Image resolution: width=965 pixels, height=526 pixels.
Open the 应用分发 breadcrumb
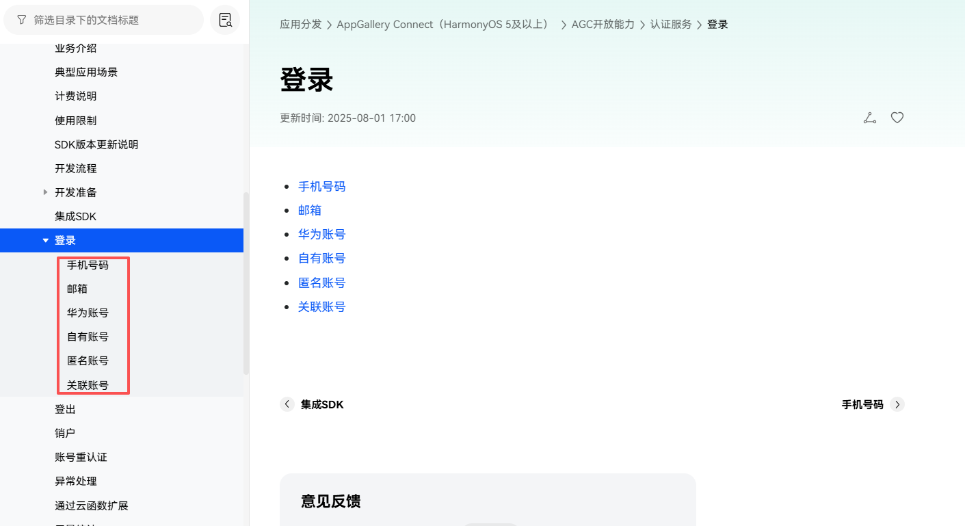[x=300, y=24]
